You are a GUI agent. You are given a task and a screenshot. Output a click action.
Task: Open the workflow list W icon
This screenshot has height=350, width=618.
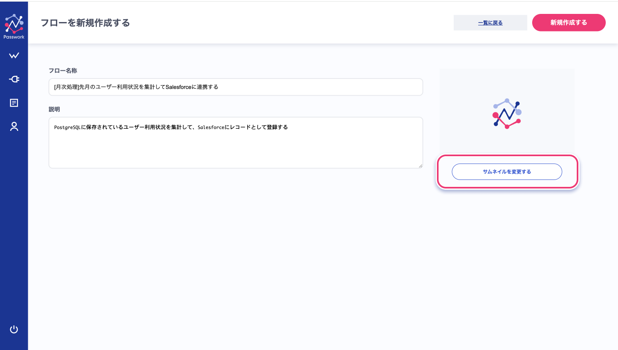[x=14, y=56]
